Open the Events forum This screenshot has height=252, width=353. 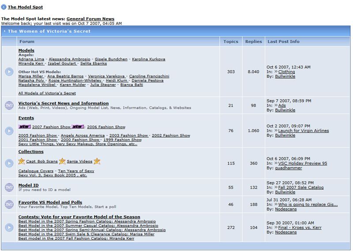[x=26, y=118]
